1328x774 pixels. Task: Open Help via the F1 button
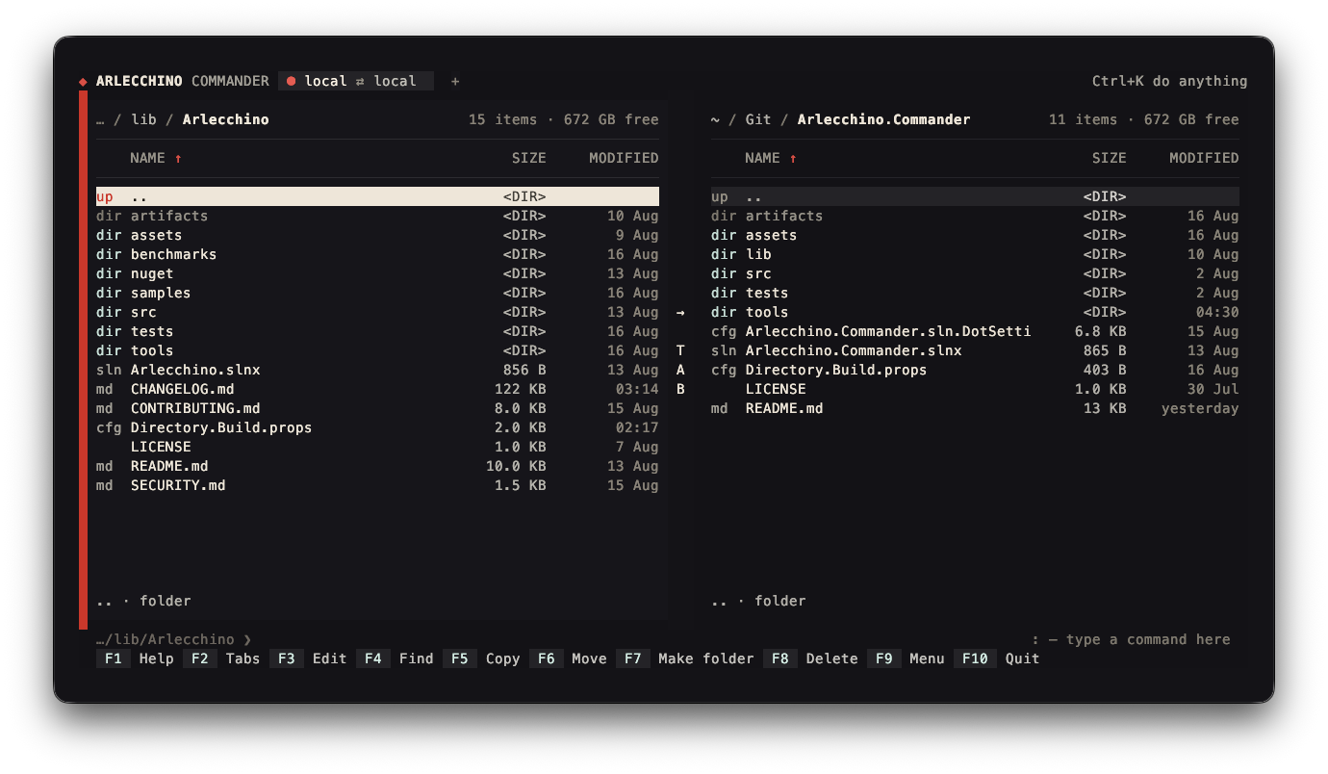point(136,658)
